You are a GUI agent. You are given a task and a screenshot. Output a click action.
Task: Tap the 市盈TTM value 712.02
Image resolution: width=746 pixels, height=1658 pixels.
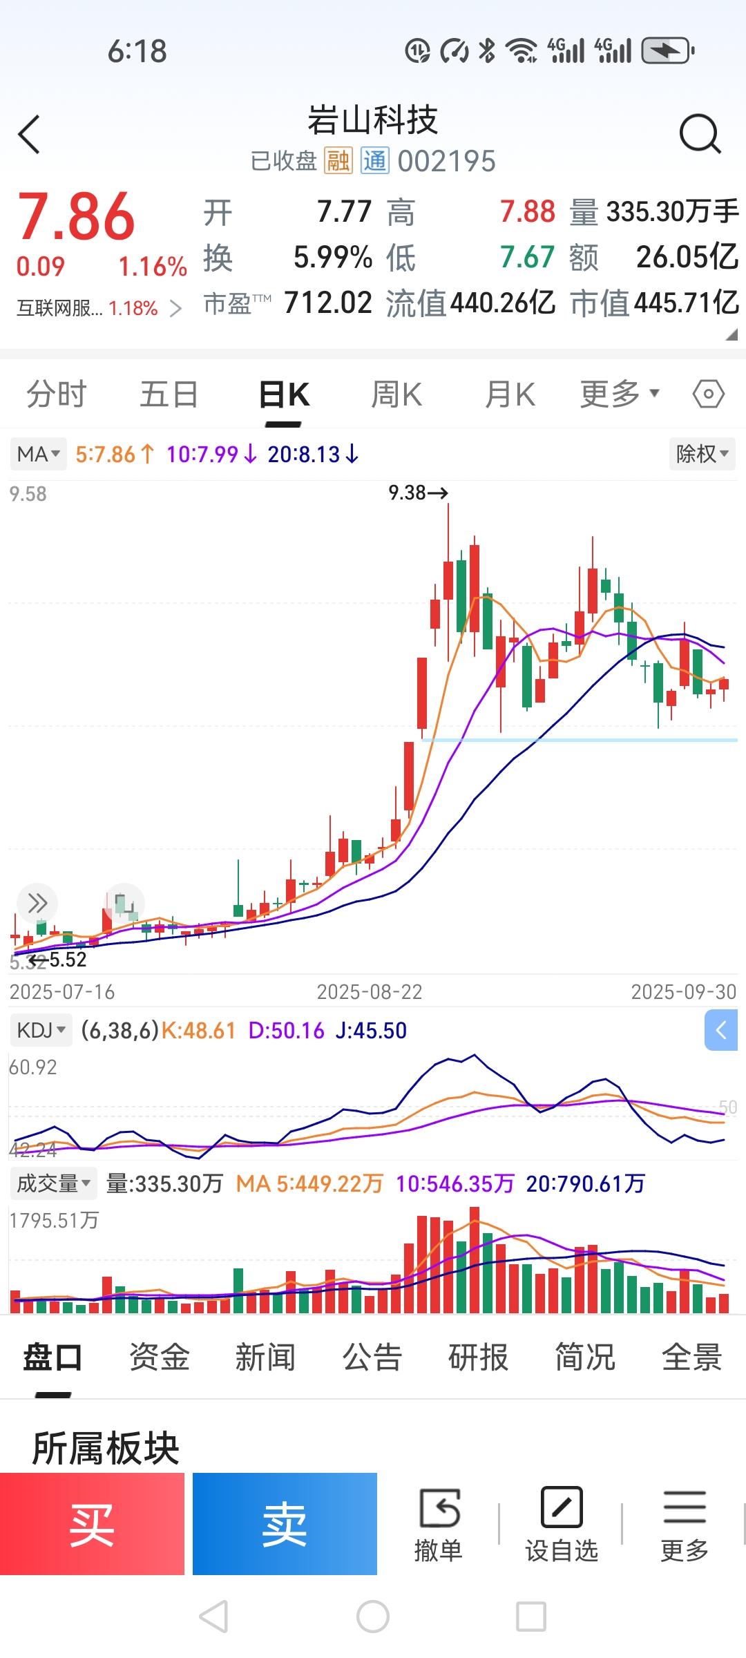click(x=328, y=303)
